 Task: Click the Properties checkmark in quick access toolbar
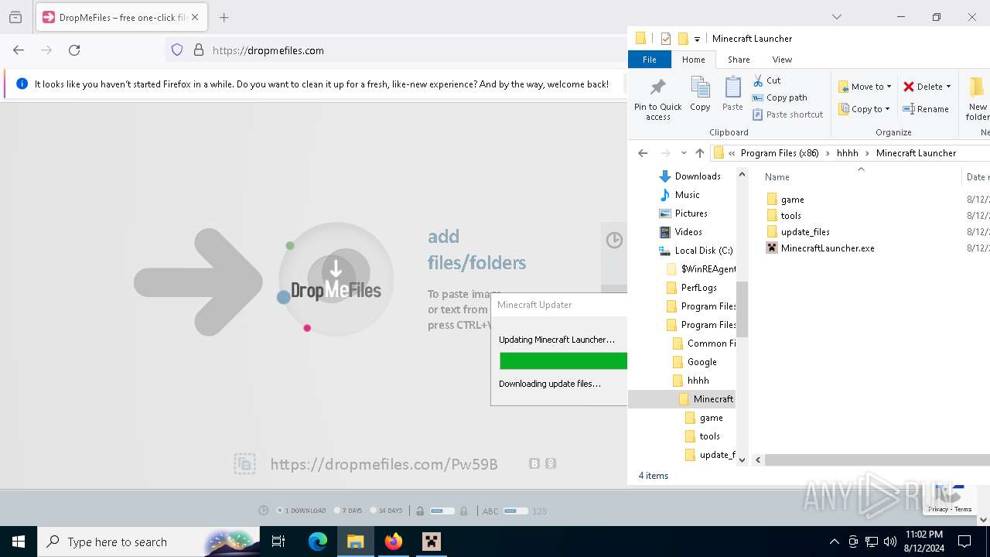[x=666, y=39]
